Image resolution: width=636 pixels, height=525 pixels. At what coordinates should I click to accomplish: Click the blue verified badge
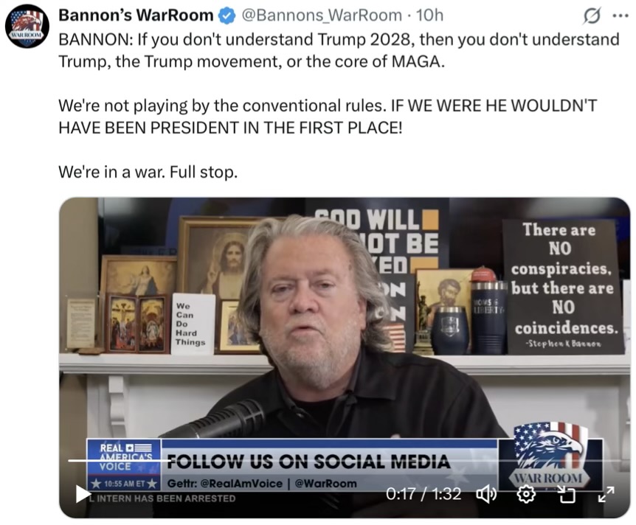tap(227, 15)
